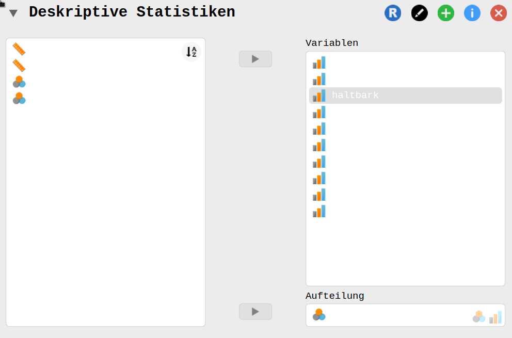This screenshot has height=338, width=512.
Task: Collapse the Deskriptive Statistiken analysis with its triangle
Action: pyautogui.click(x=13, y=12)
